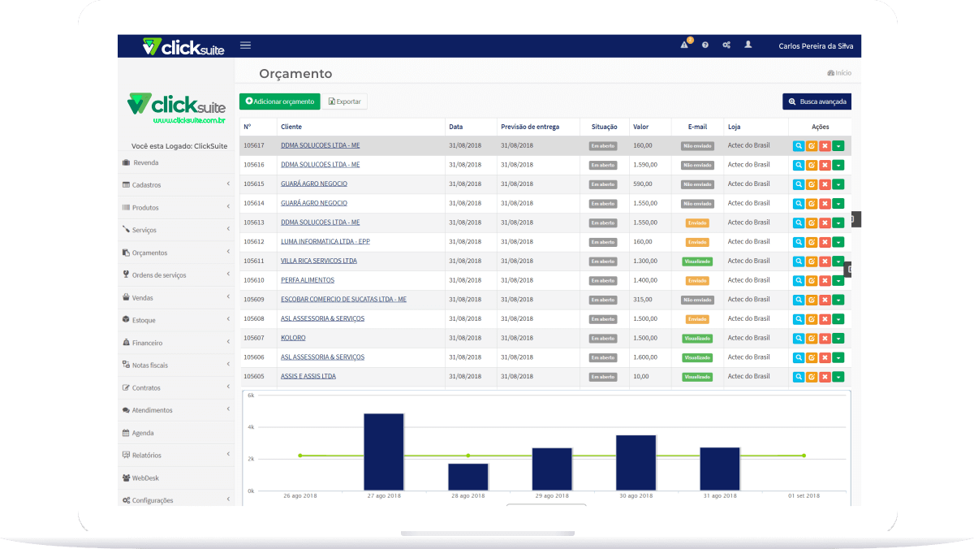Open the green dropdown for budget 105610
Image resolution: width=974 pixels, height=549 pixels.
pos(838,281)
